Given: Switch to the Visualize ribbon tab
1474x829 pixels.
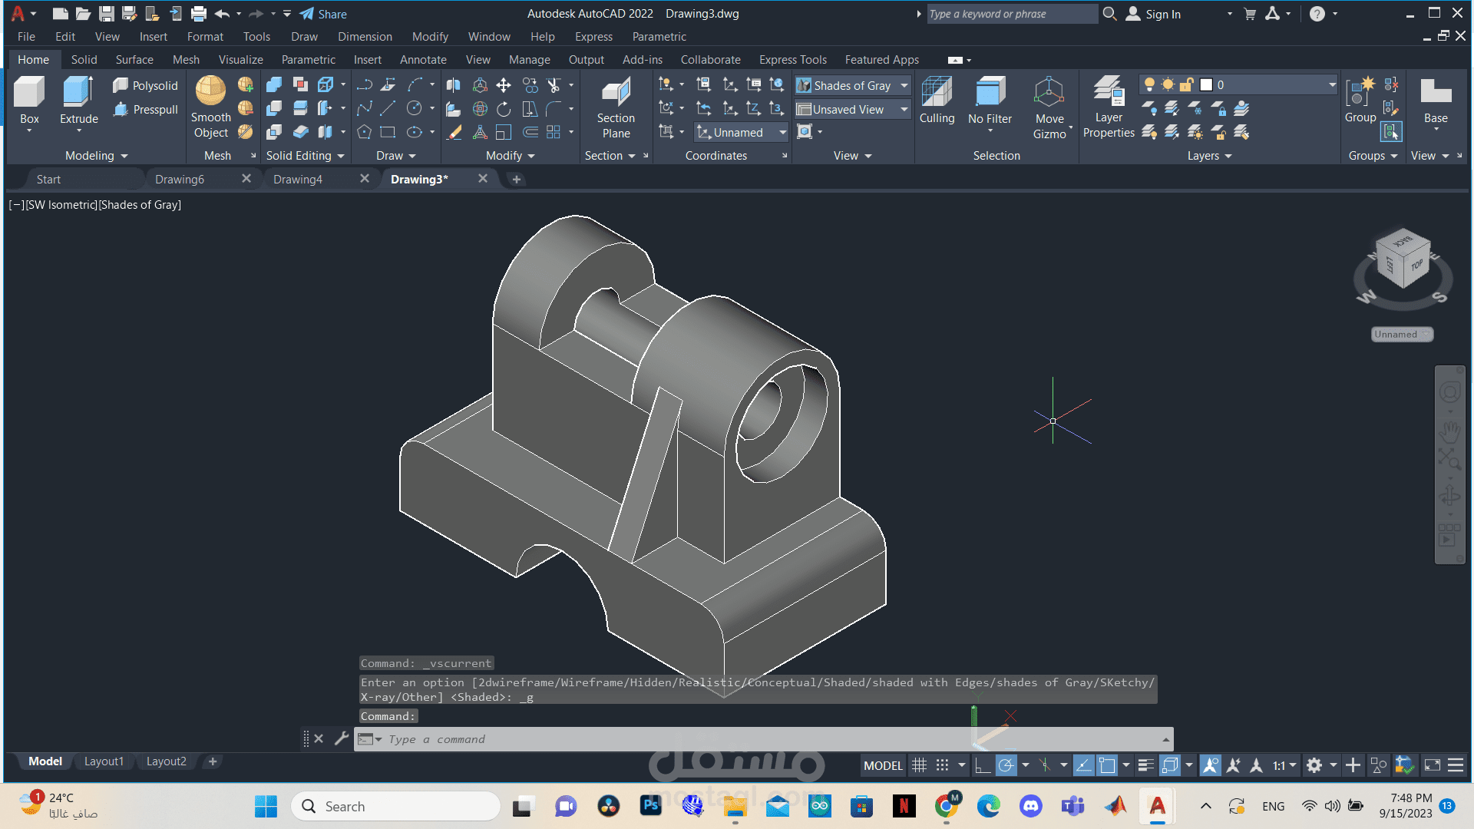Looking at the screenshot, I should pyautogui.click(x=240, y=60).
